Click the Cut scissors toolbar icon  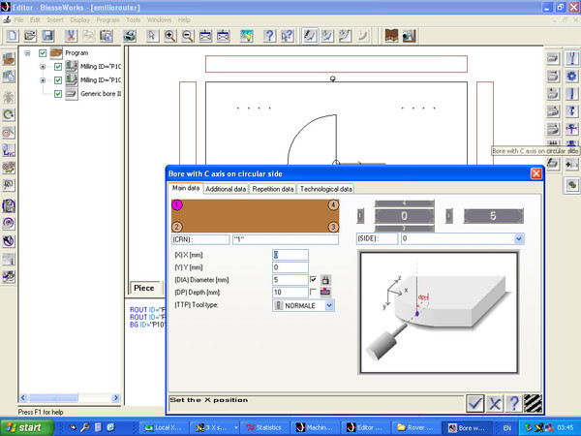point(71,36)
